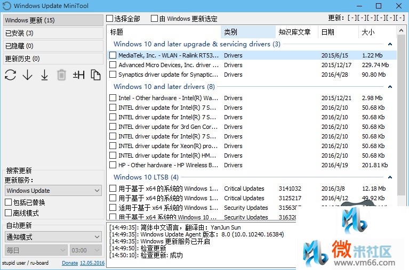
Task: Collapse the Windows 10 LTSB group
Action: pos(390,177)
